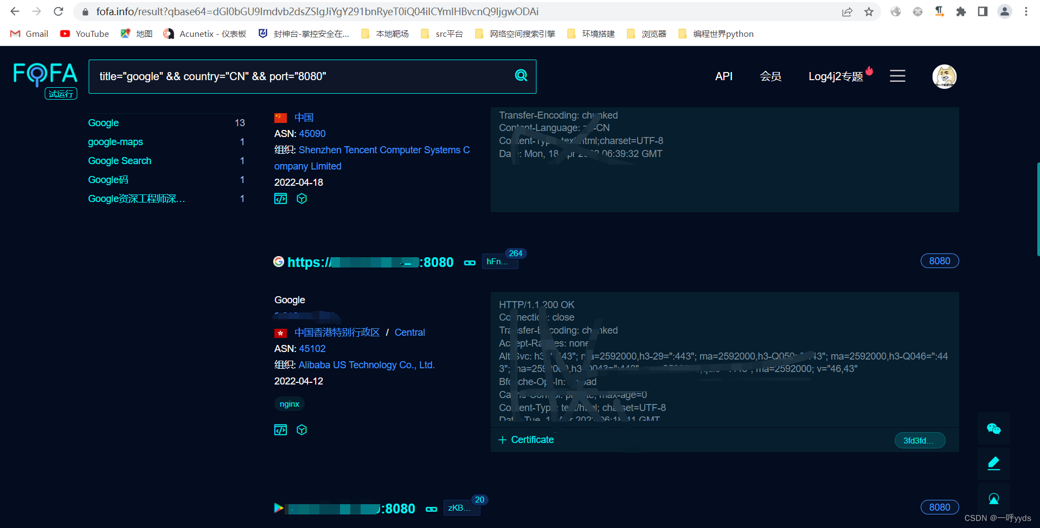Click the chain icon beside the bottom :8080 result
This screenshot has height=528, width=1040.
pos(431,509)
